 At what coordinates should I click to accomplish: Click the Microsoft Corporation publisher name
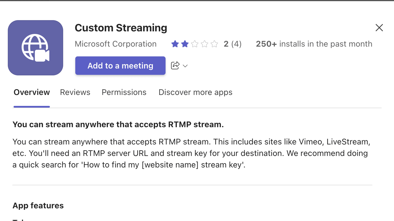116,44
